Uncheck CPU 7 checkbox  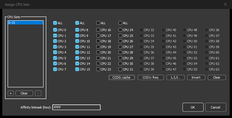pos(55,69)
